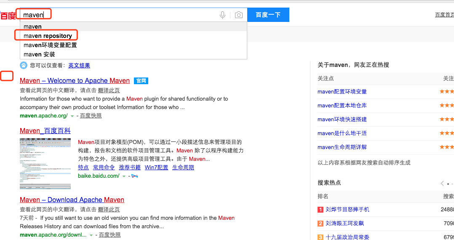
Task: Open trending item 刘烨节目怒摔手机
Action: 347,210
